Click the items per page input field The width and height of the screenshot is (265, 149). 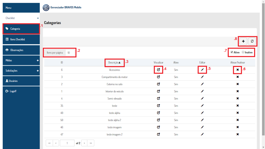click(x=69, y=53)
